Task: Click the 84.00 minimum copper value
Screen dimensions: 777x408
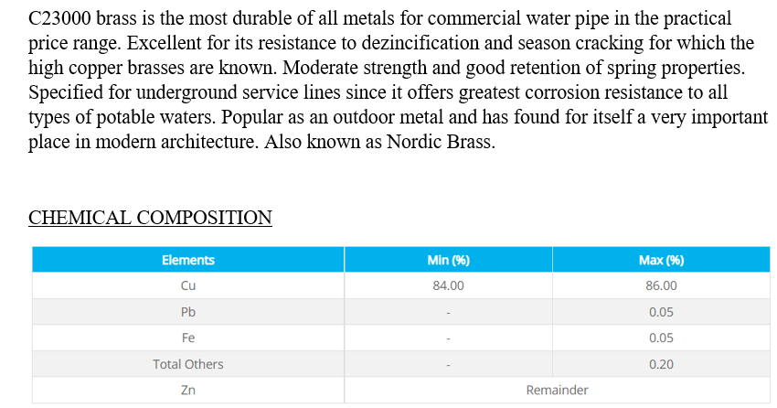Action: pos(449,285)
